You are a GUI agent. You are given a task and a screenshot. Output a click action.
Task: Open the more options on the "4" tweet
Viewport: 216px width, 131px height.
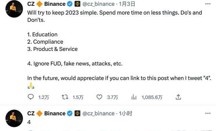[208, 113]
